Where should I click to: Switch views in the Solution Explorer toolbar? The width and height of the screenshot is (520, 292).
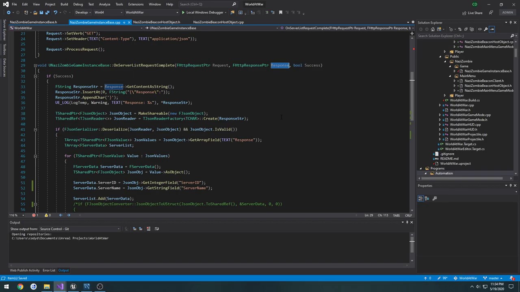click(438, 29)
